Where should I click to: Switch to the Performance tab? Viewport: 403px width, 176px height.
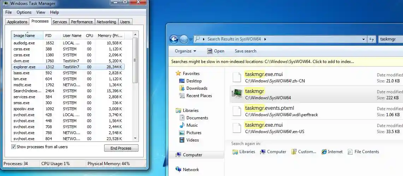pos(82,22)
